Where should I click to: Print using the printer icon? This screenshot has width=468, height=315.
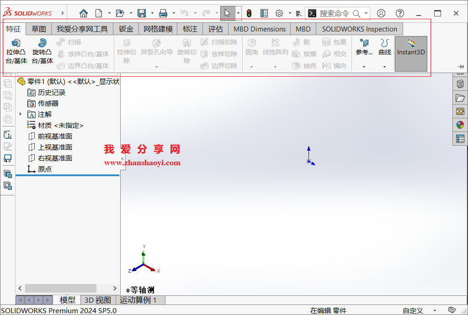pos(163,13)
